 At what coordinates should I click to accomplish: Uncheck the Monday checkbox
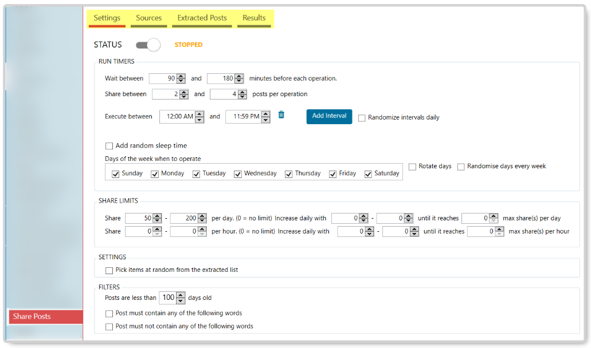(155, 174)
